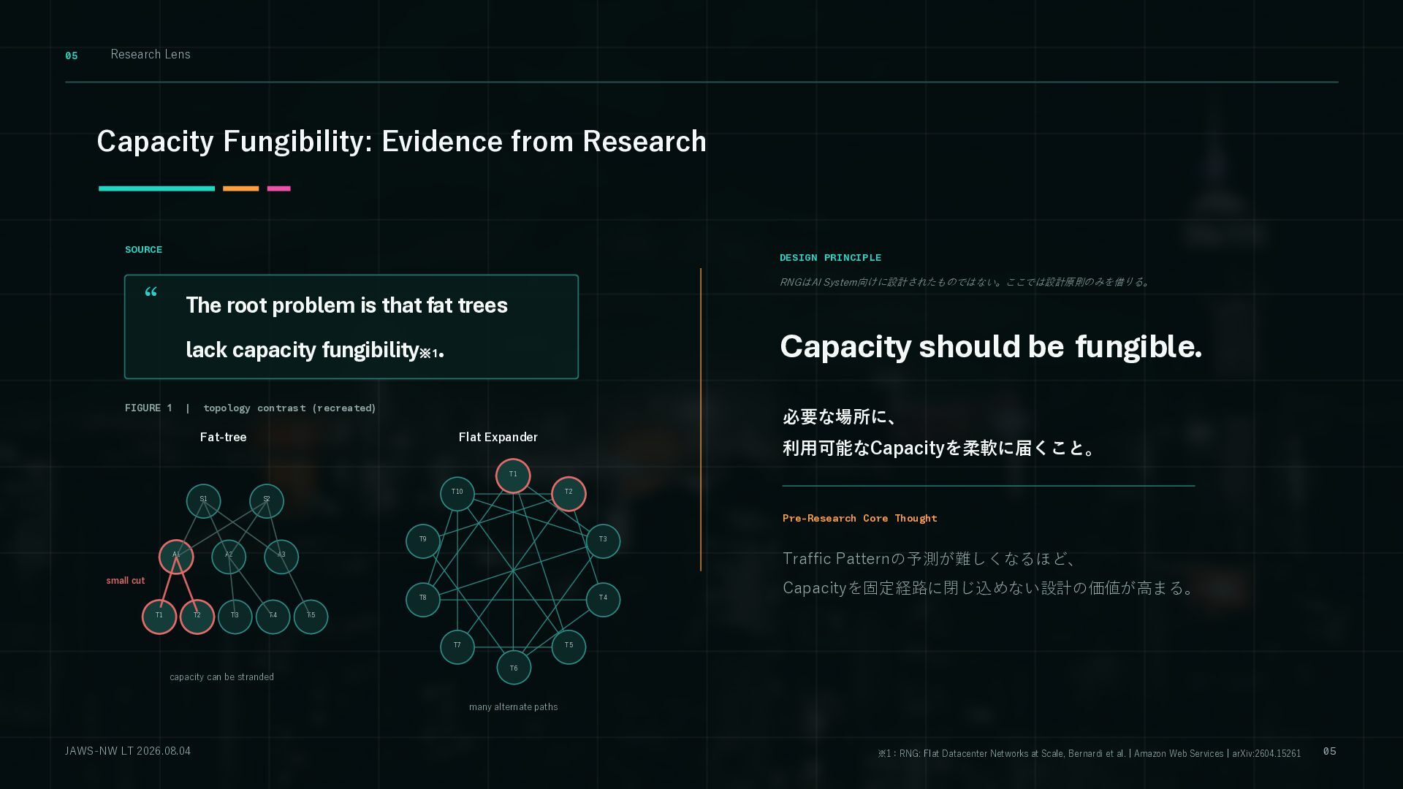Click the 'FIGURE 1' caption label
This screenshot has width=1403, height=789.
click(x=148, y=408)
